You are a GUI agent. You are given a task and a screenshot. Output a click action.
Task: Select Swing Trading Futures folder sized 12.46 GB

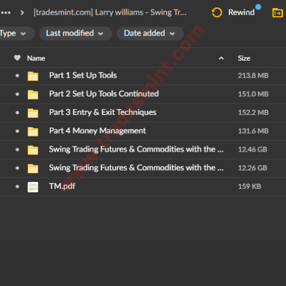coord(136,149)
